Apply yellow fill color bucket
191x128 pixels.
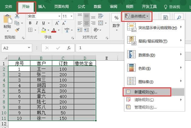click(44, 30)
